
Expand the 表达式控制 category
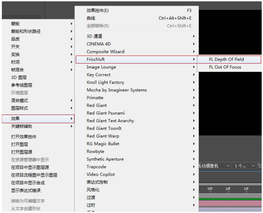[x=137, y=182]
